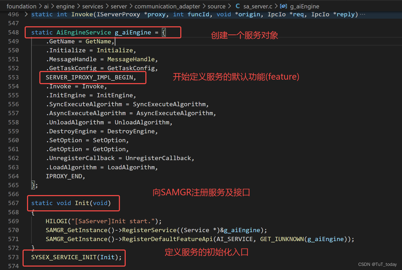Click the C file icon in breadcrumb
Viewport: 402px width, 270px height.
click(238, 6)
